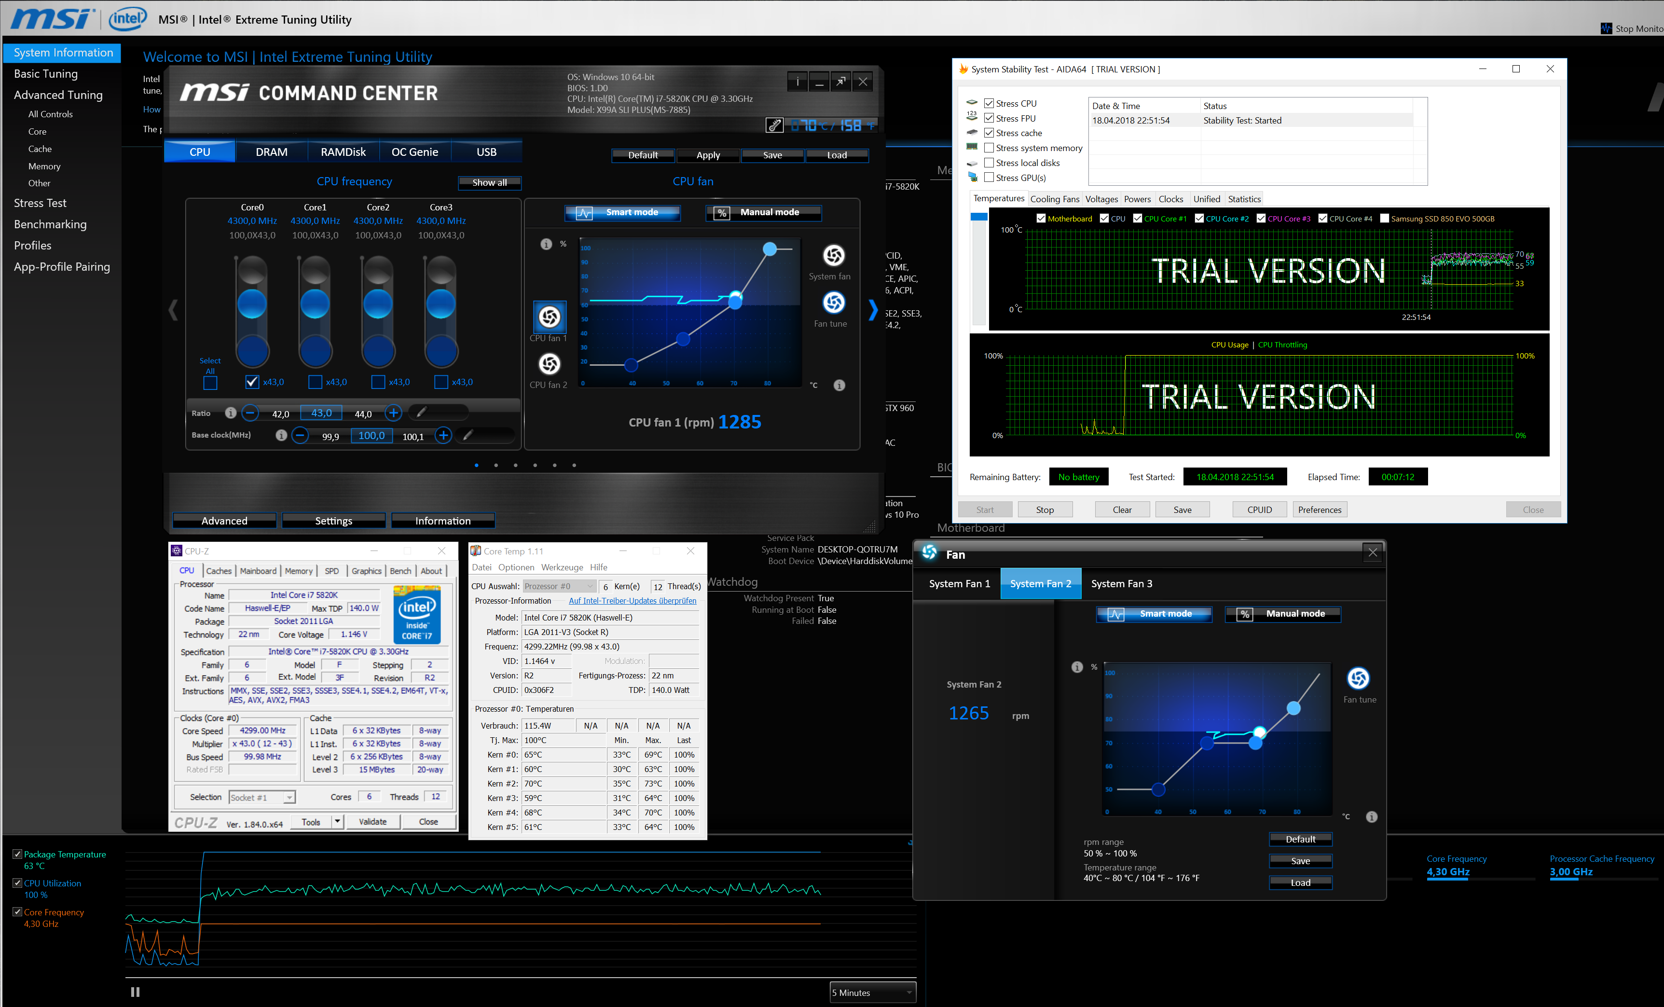The height and width of the screenshot is (1007, 1664).
Task: Open the System Fan 3 tab
Action: pyautogui.click(x=1121, y=583)
